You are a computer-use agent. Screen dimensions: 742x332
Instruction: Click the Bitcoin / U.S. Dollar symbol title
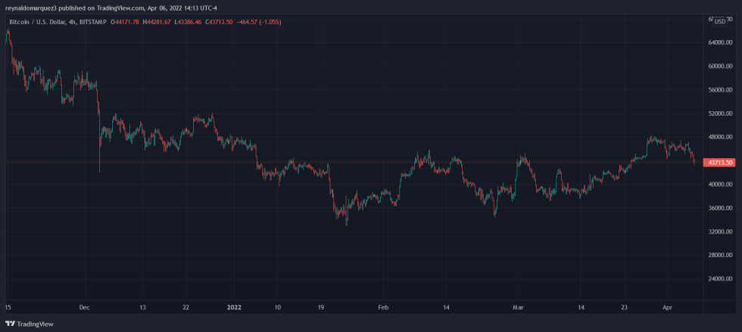point(33,22)
